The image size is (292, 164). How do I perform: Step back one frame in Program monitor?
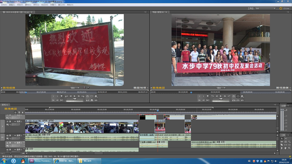pos(216,96)
